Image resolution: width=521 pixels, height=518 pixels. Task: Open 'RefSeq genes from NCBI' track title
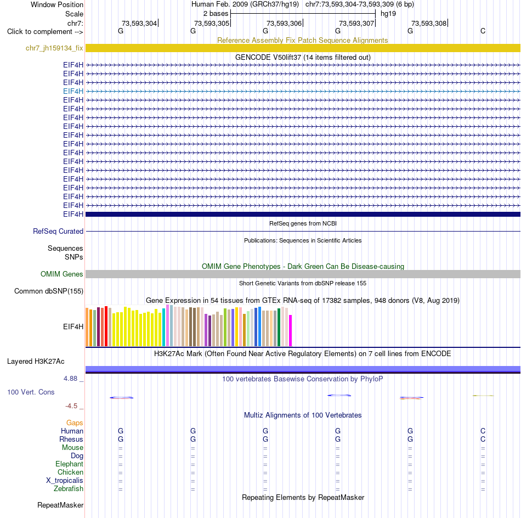303,223
